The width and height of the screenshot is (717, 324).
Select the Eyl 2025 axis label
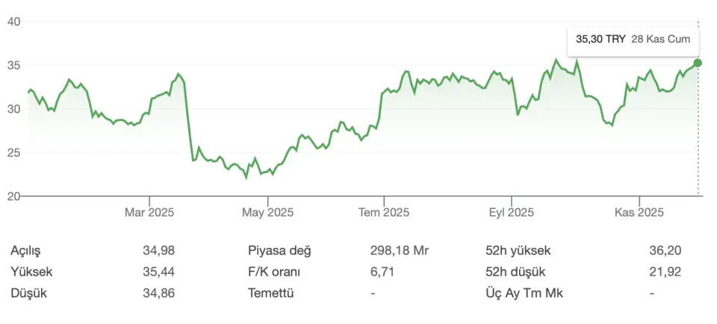point(511,213)
